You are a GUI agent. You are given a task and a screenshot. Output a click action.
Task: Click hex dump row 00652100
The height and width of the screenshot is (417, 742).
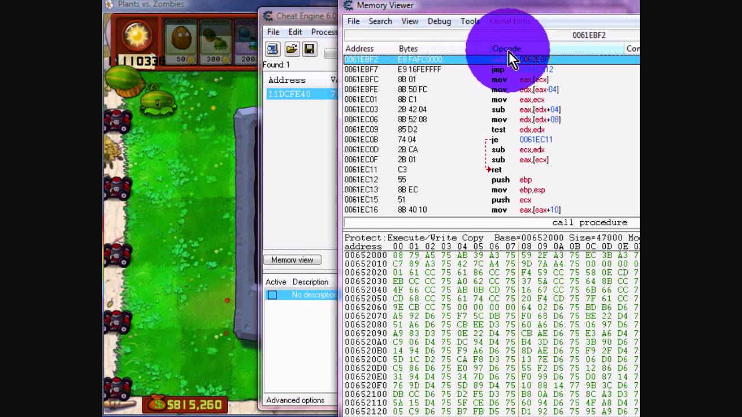pyautogui.click(x=492, y=394)
